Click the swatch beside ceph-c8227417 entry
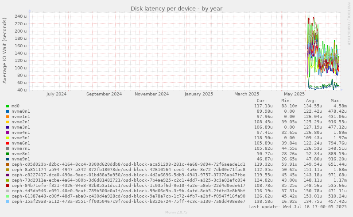 coord(8,175)
